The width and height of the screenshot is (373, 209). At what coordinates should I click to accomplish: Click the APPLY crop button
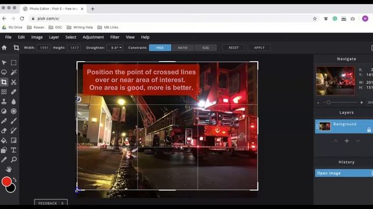coord(259,48)
